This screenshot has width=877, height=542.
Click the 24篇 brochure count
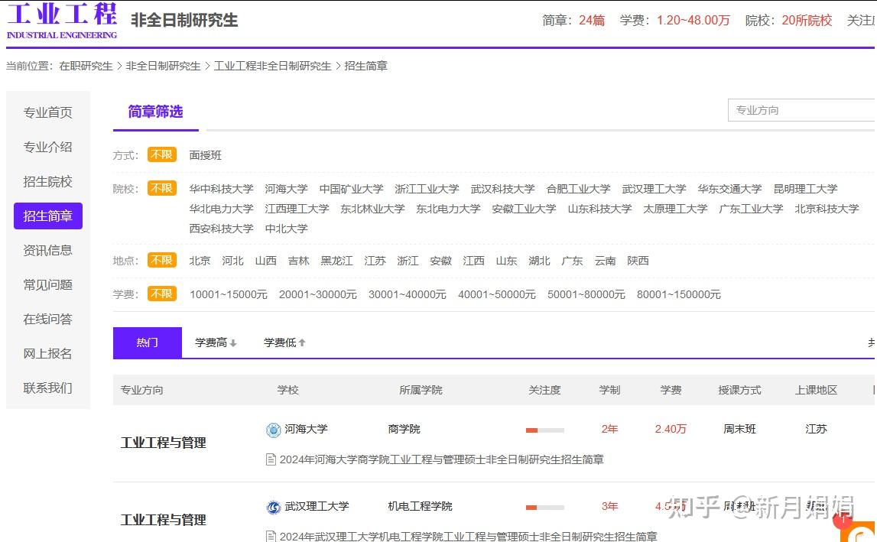tap(592, 20)
